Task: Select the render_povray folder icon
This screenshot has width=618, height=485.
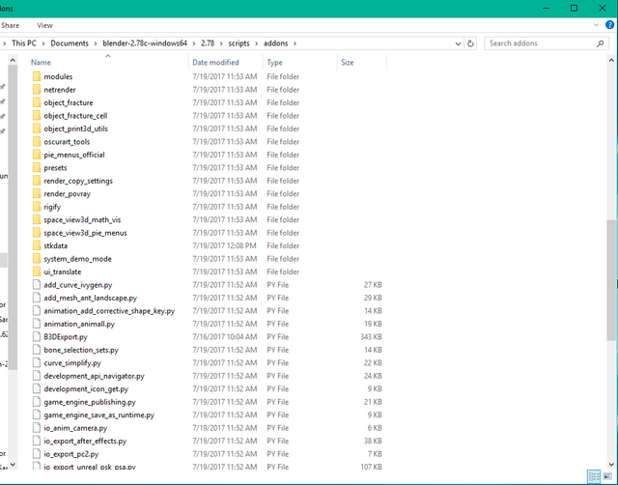Action: coord(37,193)
